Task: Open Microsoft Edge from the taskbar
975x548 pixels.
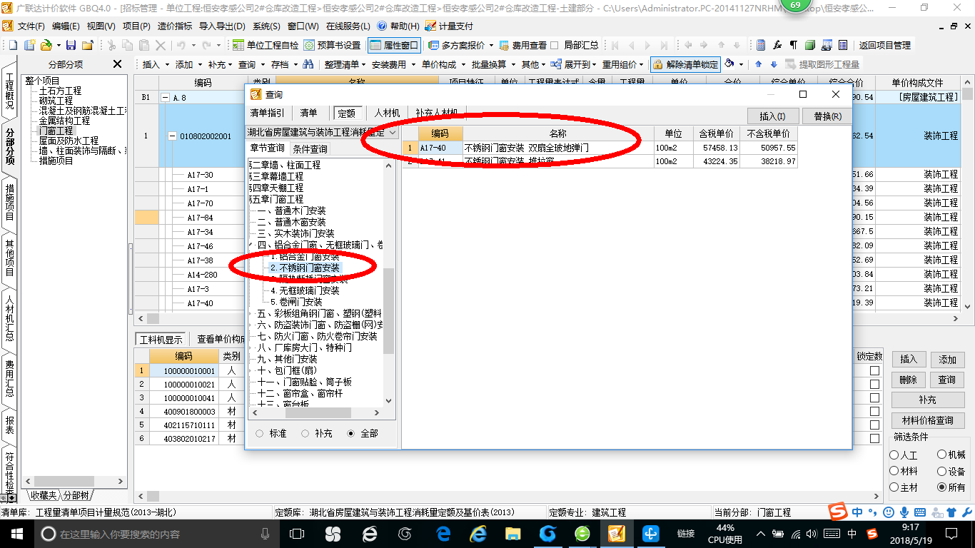Action: click(444, 534)
